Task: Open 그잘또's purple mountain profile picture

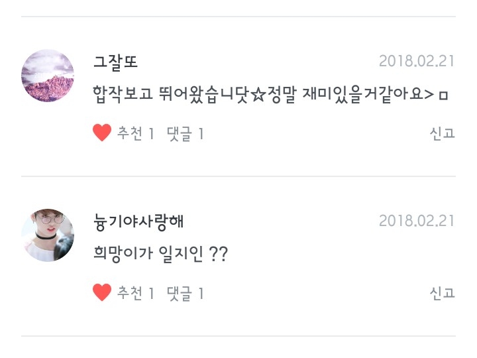Action: [48, 76]
